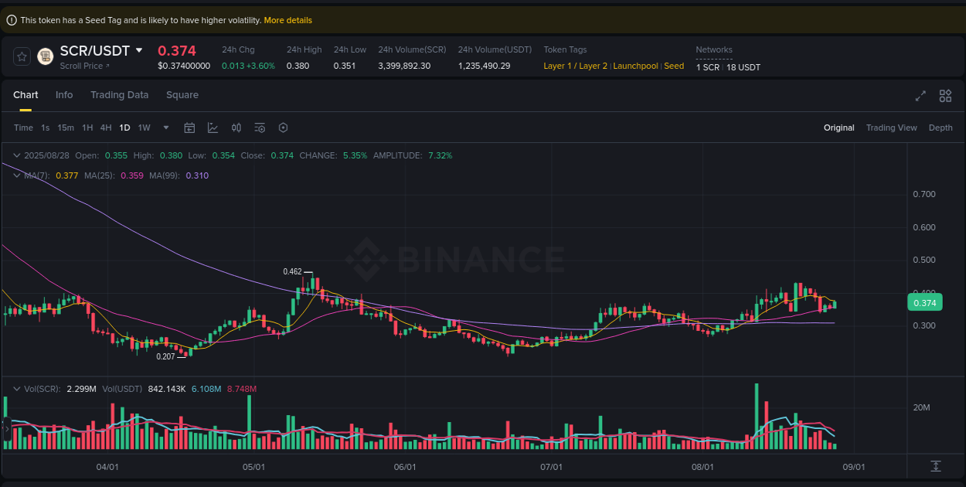Switch to the Trading Data tab
Viewport: 966px width, 487px height.
click(x=119, y=94)
